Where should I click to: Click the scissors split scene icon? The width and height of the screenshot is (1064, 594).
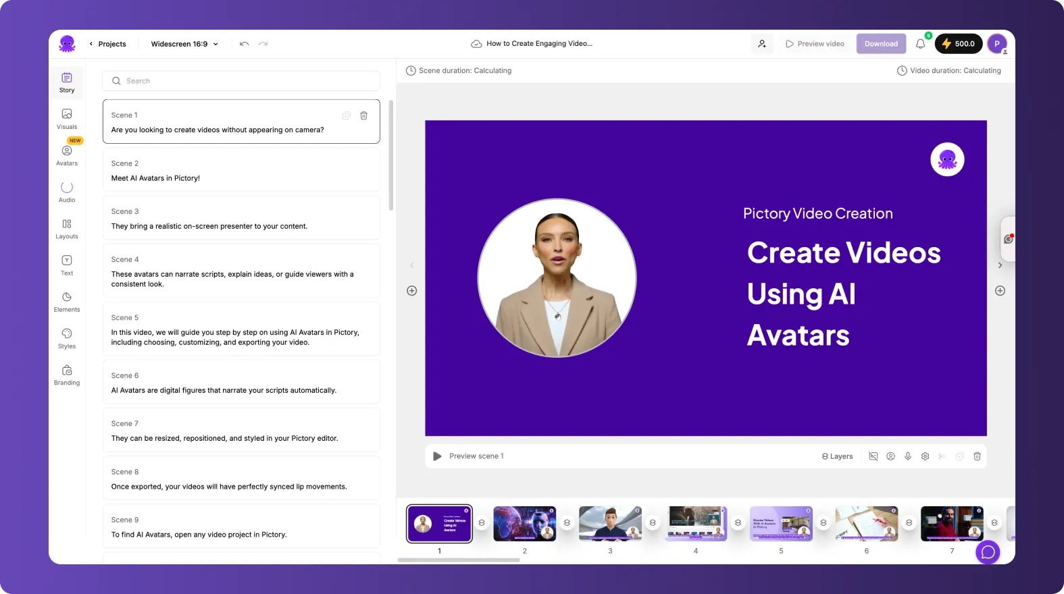coord(942,456)
